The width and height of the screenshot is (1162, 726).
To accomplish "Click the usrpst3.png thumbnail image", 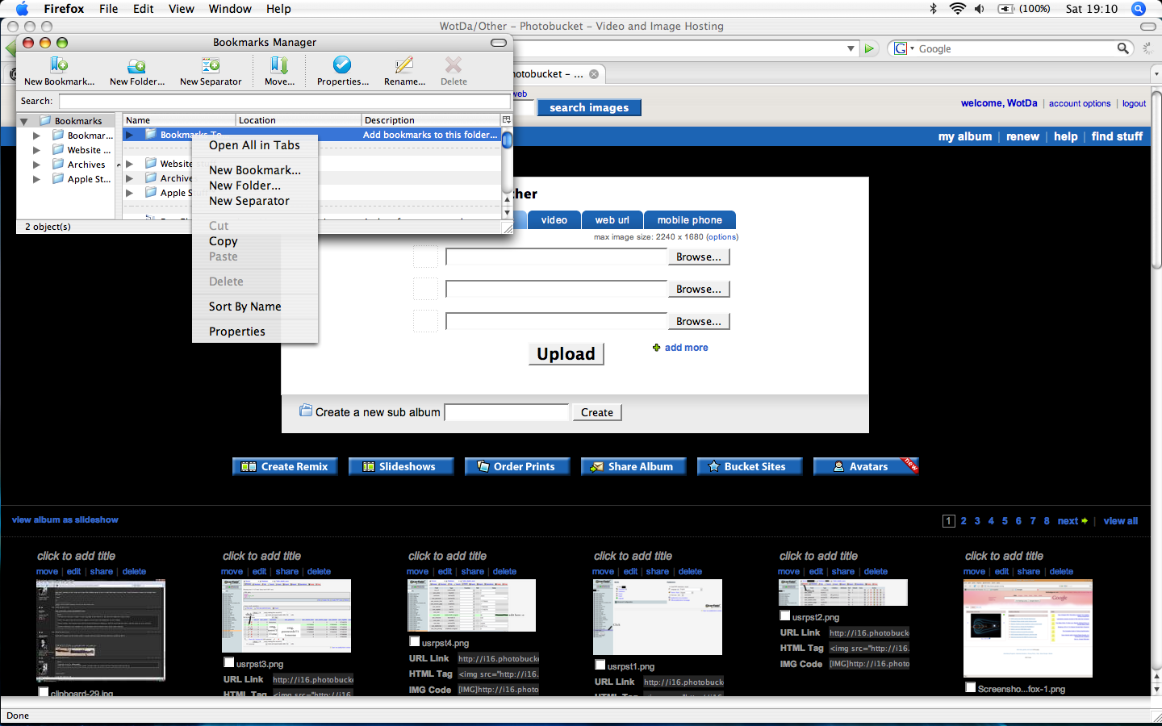I will (286, 615).
